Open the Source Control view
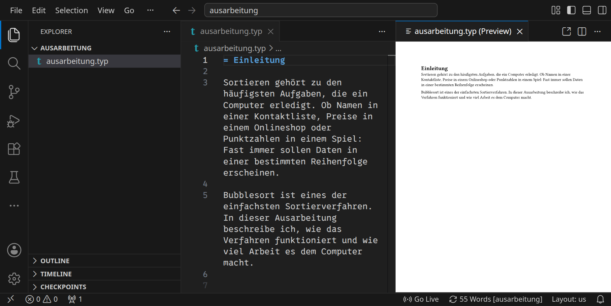This screenshot has height=306, width=611. pyautogui.click(x=14, y=92)
